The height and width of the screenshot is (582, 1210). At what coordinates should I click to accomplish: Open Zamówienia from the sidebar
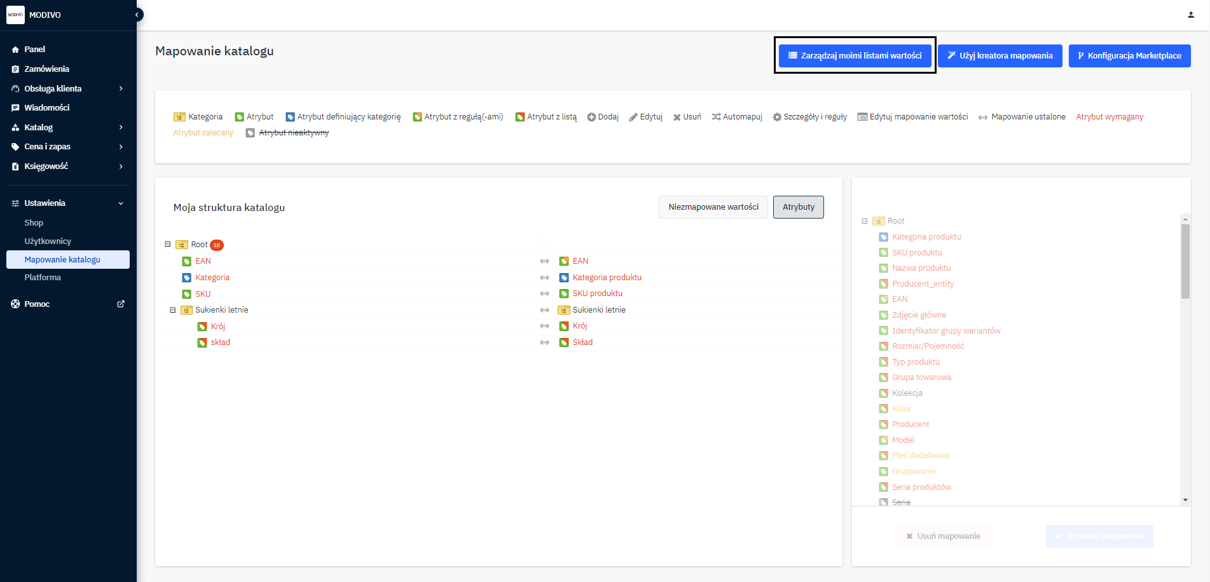point(46,69)
